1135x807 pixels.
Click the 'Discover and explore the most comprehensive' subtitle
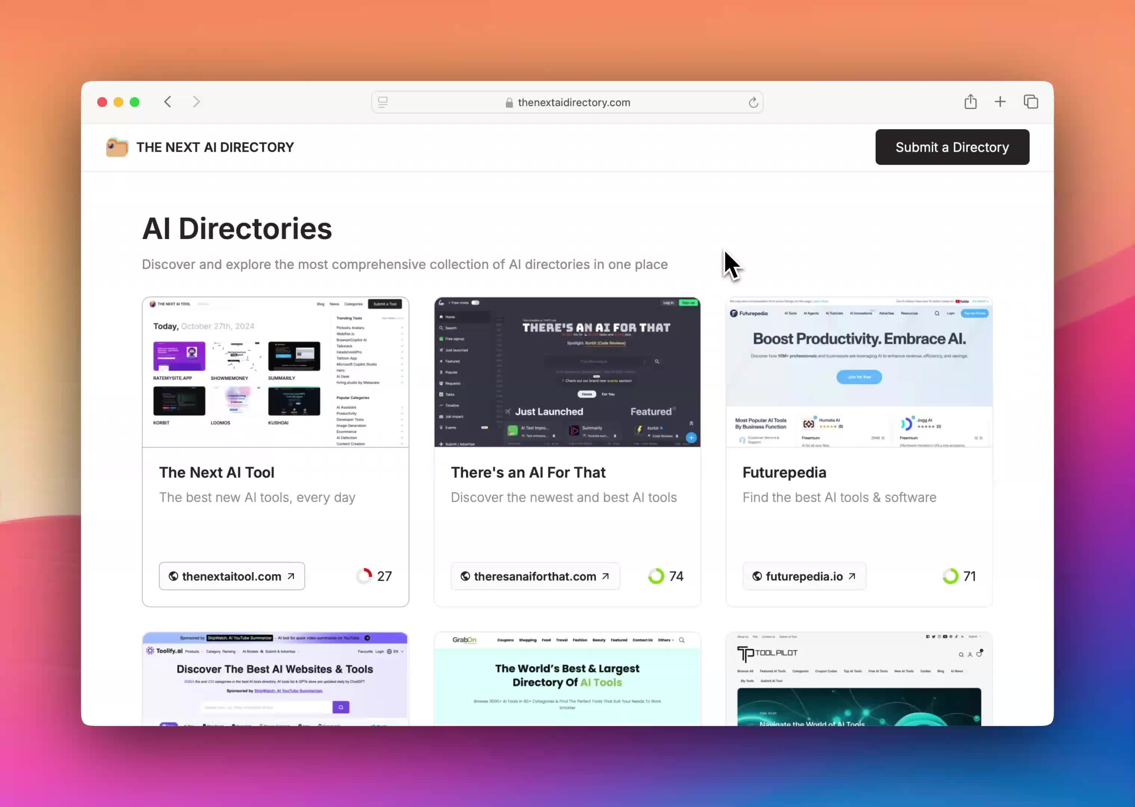[x=405, y=265]
